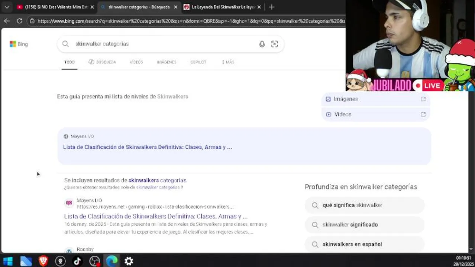Open external link icon for Videos
This screenshot has width=475, height=267.
(423, 114)
